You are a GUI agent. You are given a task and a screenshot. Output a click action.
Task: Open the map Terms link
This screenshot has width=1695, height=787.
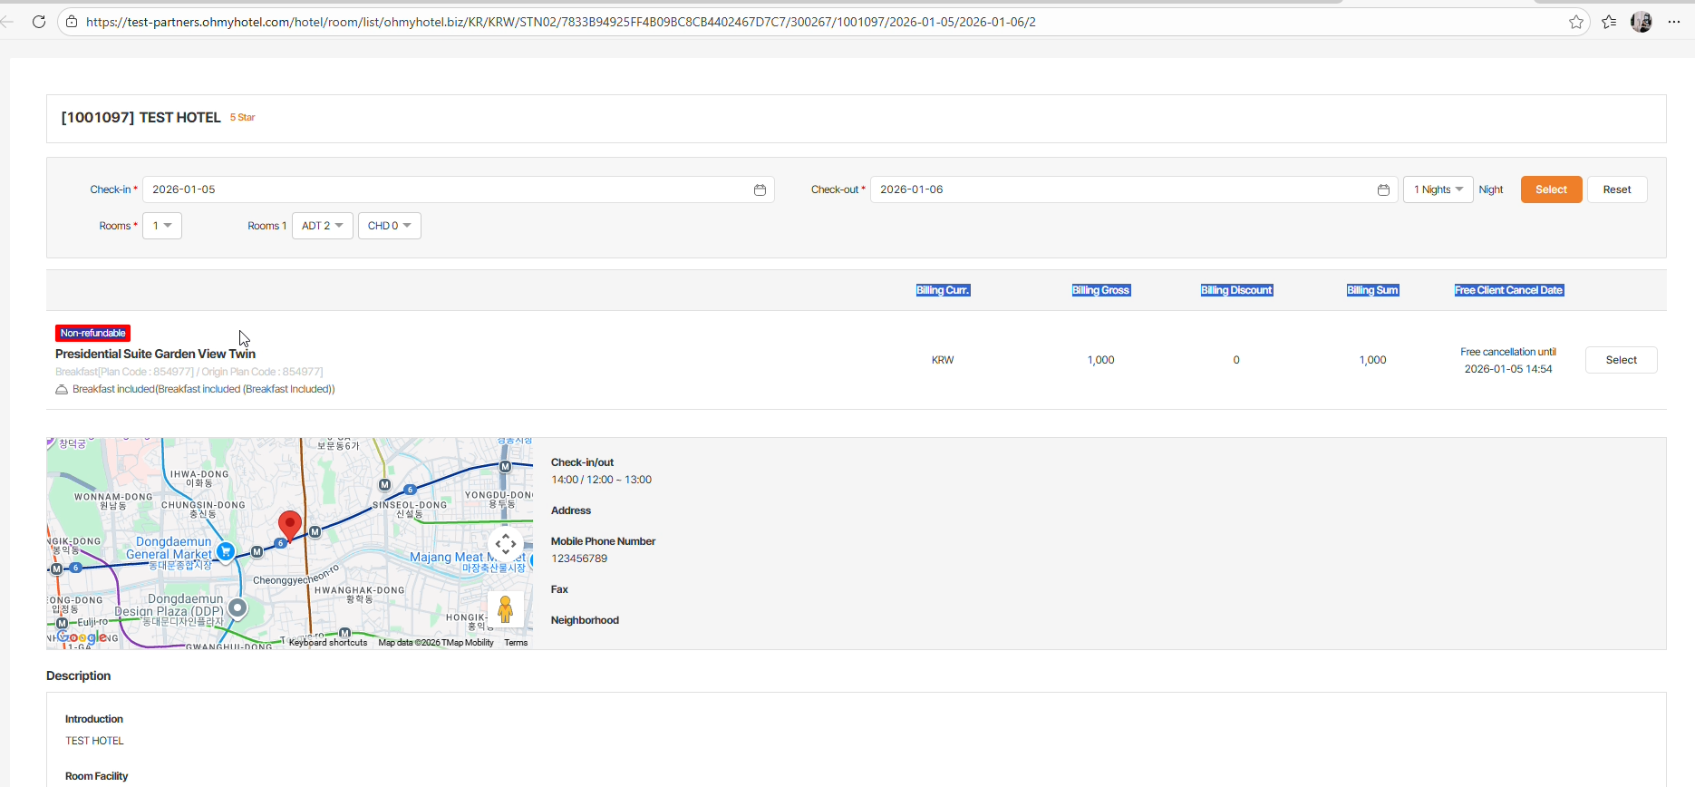point(516,643)
